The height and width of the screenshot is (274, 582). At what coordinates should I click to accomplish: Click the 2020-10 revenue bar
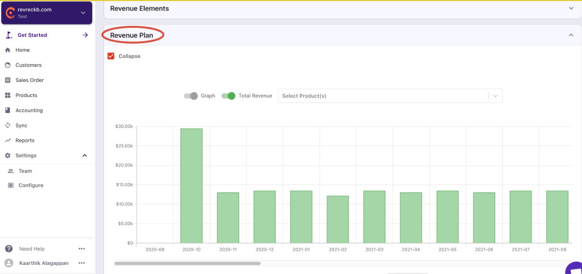coord(191,186)
